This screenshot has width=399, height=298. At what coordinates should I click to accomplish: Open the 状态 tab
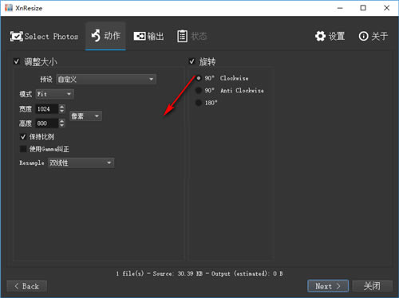[x=192, y=36]
